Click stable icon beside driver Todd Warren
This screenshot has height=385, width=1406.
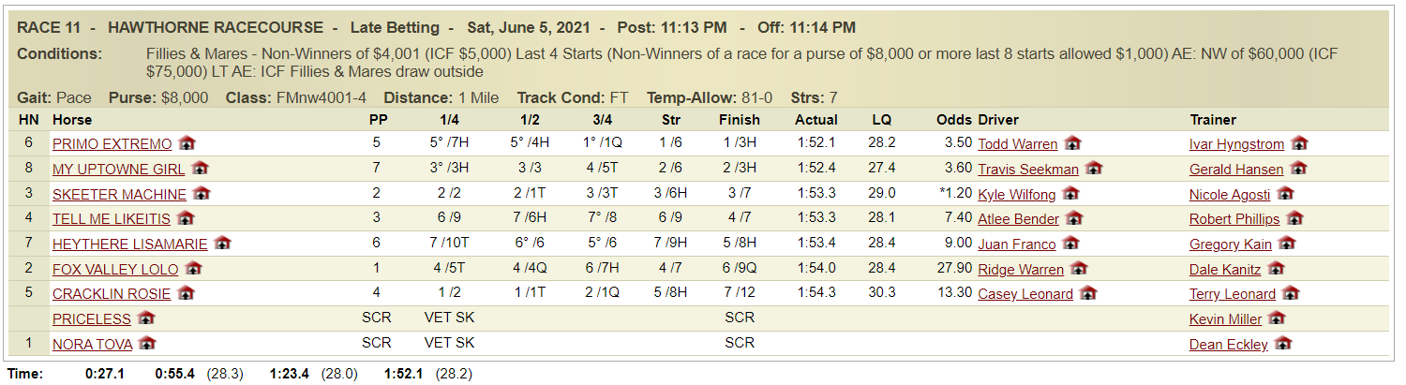click(x=1073, y=144)
